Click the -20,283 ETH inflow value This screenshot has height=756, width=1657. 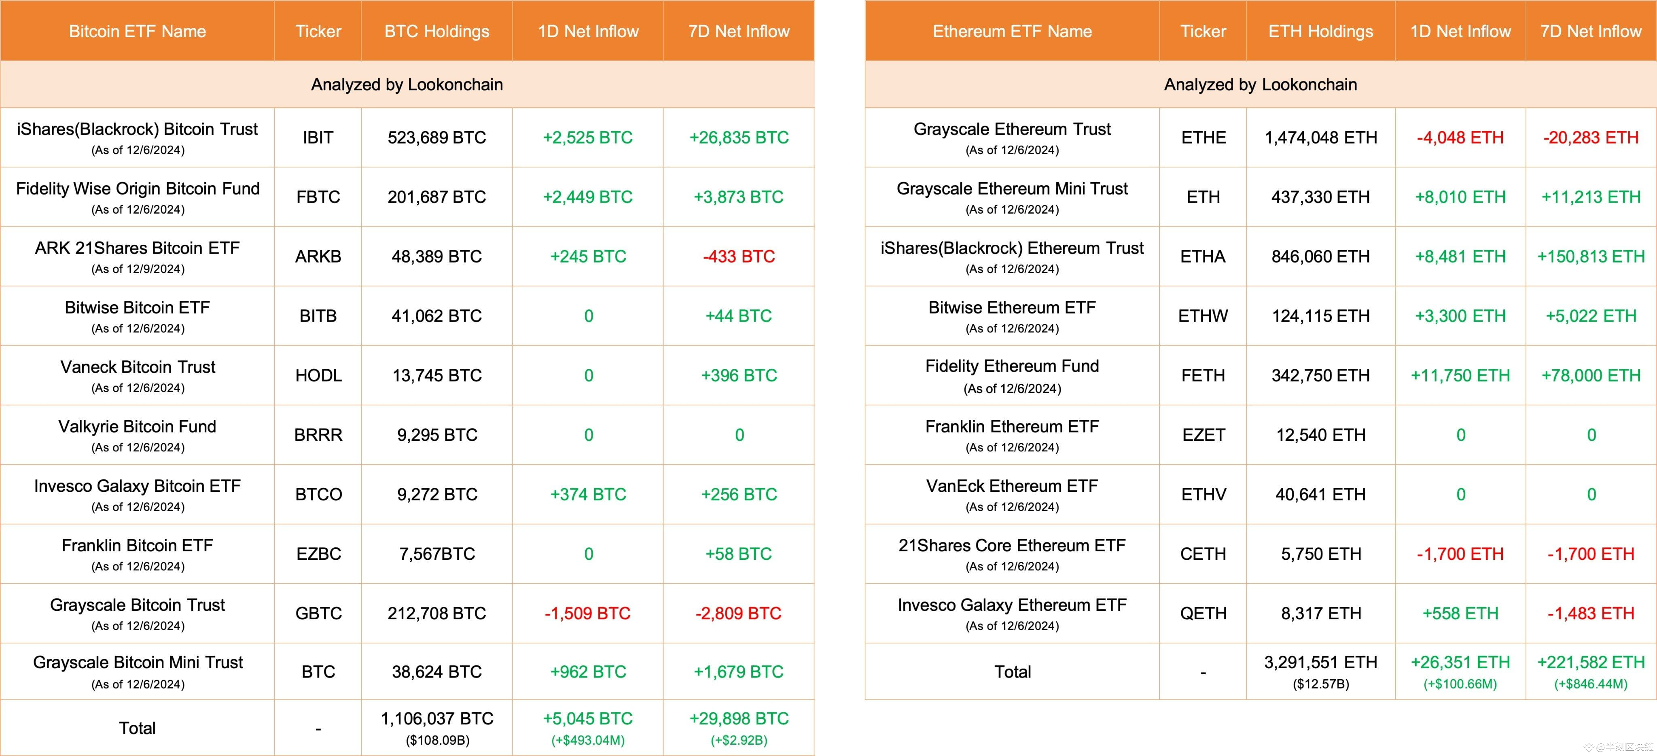pyautogui.click(x=1590, y=138)
